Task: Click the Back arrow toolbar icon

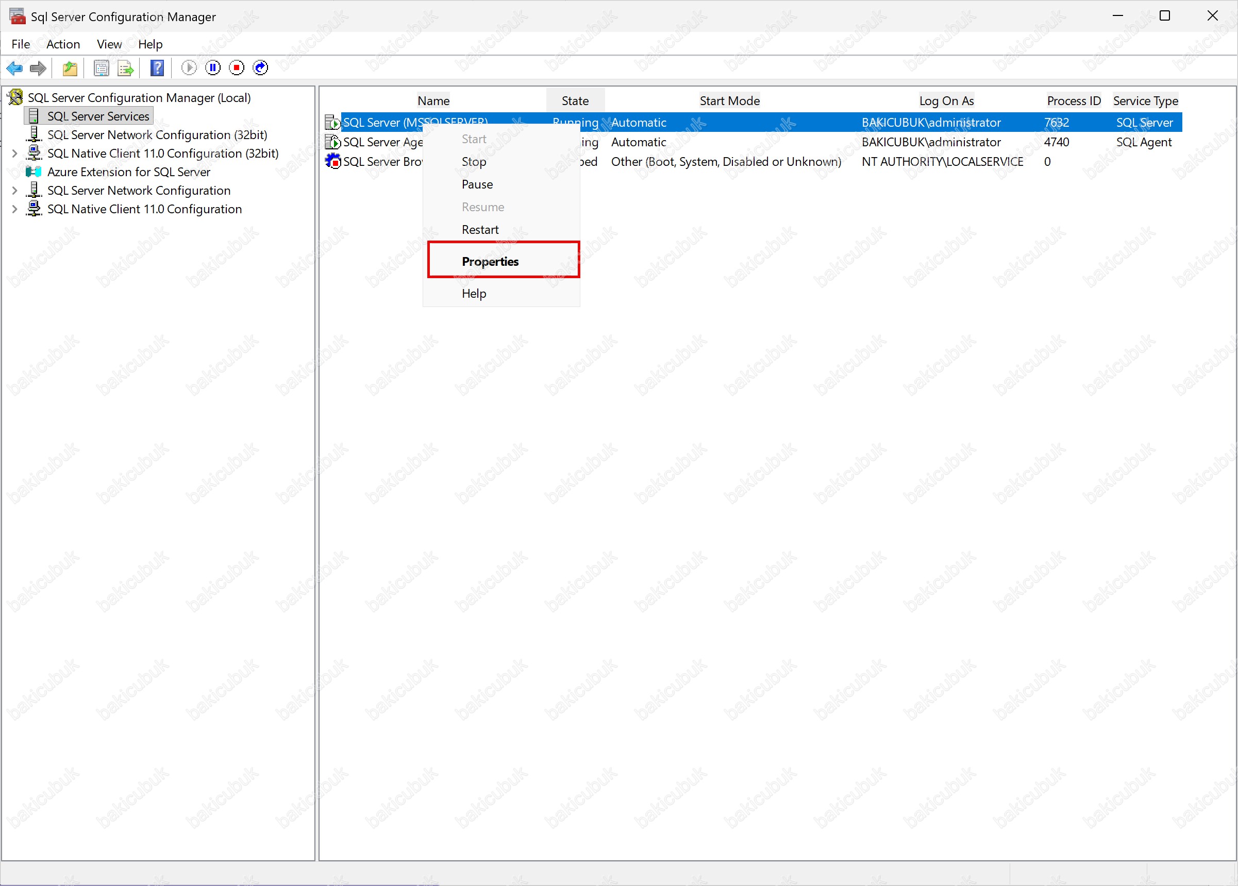Action: 13,68
